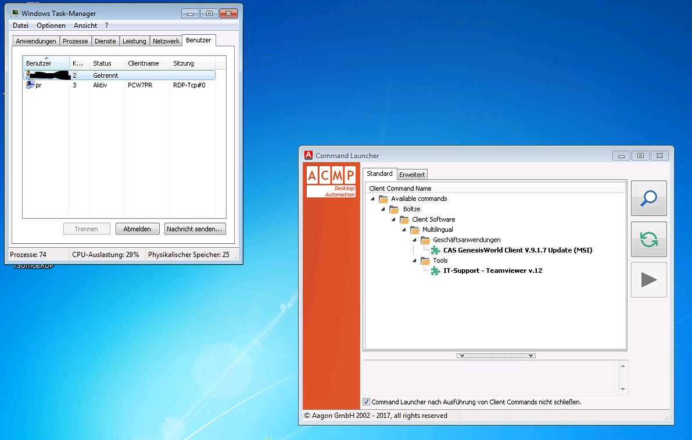Collapse the Boltze folder node
This screenshot has width=692, height=440.
383,210
